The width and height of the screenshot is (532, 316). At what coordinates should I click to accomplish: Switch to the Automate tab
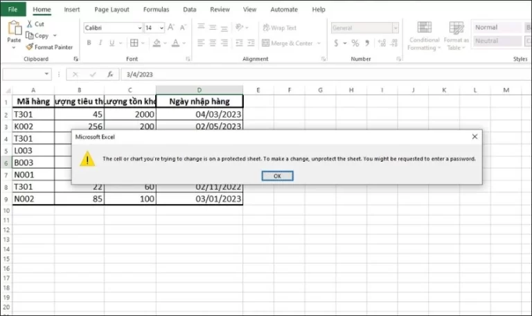tap(284, 10)
